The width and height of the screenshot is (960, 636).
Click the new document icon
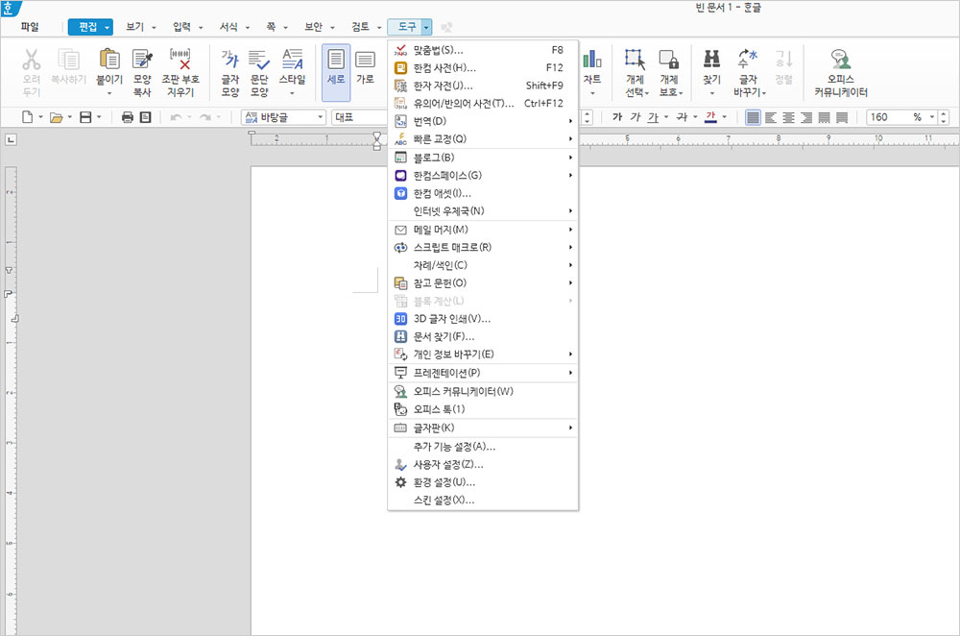(28, 117)
